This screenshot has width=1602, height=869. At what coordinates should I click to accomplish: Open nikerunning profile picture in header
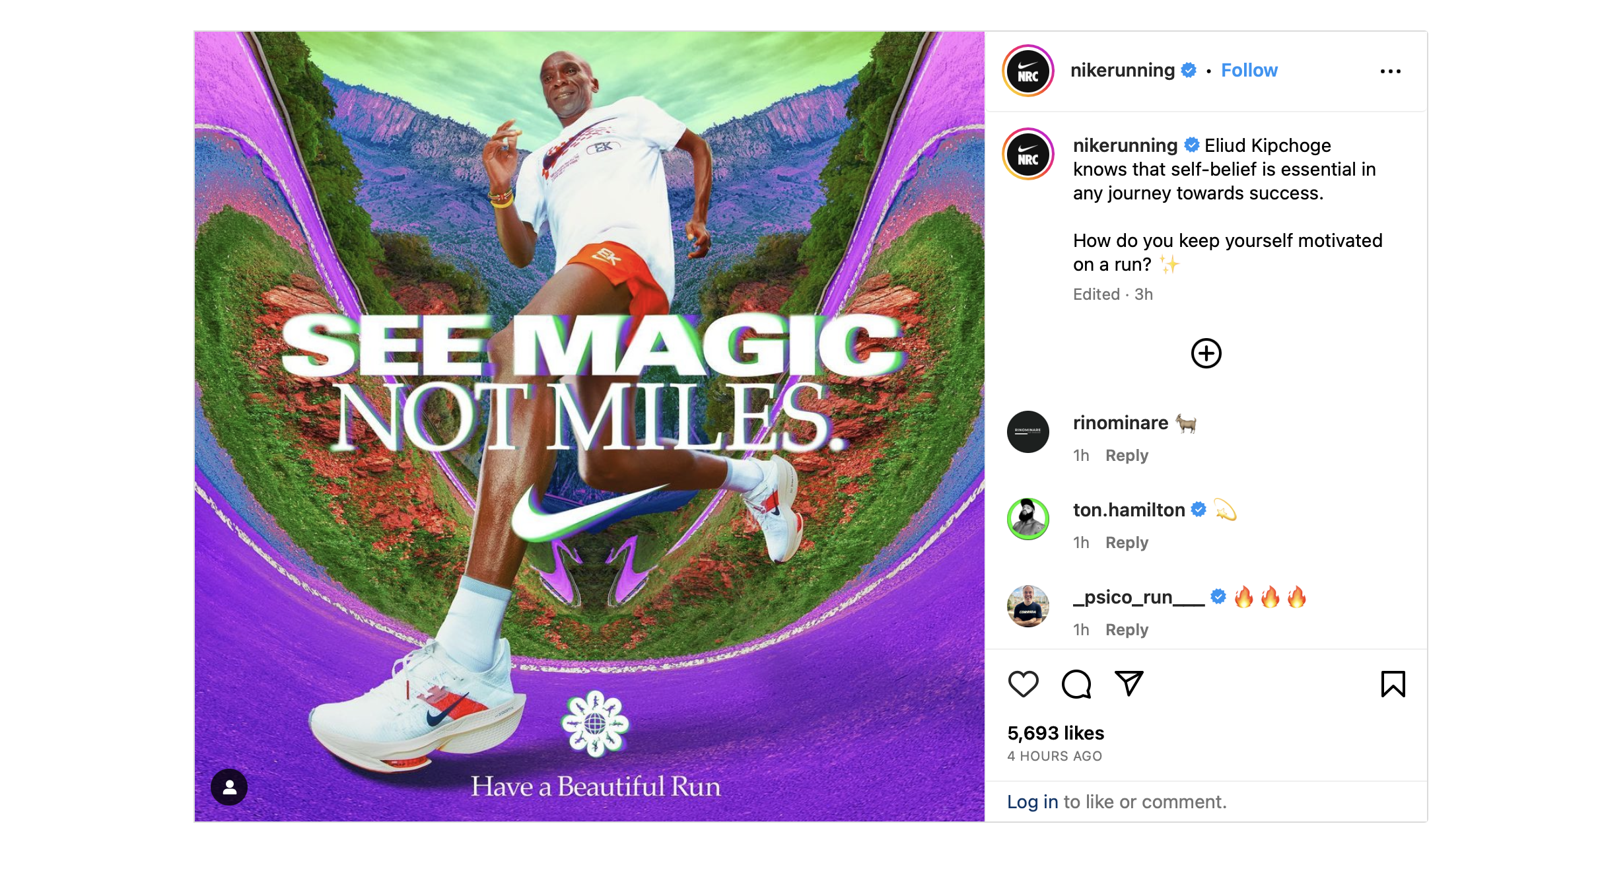(1028, 71)
